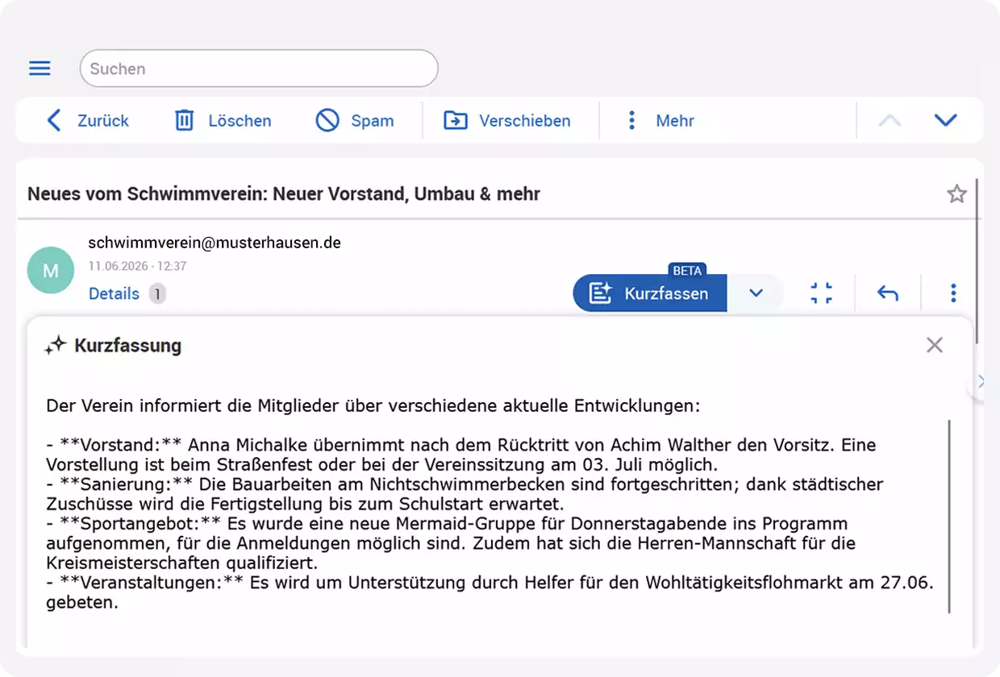1000x677 pixels.
Task: Open the email's three-dot menu
Action: (953, 293)
